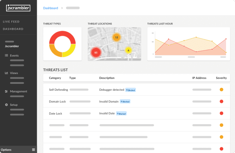Select the Domain Lock threat row
This screenshot has height=153, width=235.
tap(137, 101)
